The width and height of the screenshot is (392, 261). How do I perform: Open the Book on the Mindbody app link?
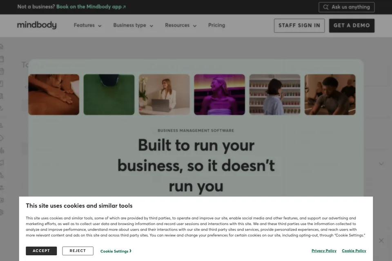point(91,7)
